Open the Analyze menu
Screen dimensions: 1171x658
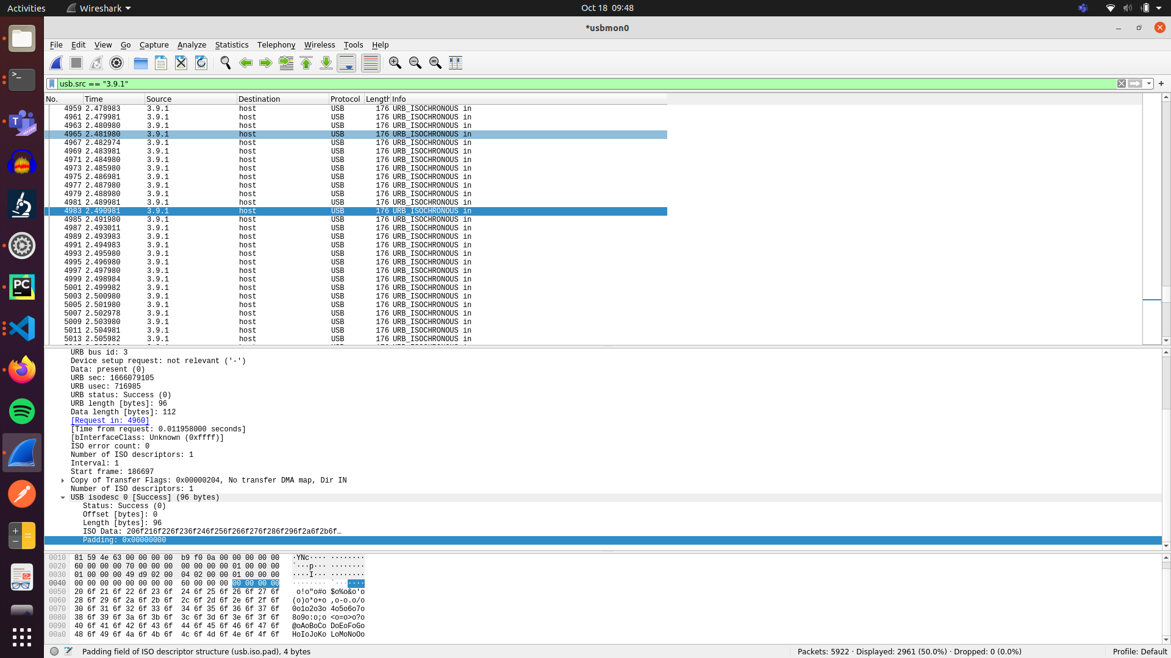192,44
